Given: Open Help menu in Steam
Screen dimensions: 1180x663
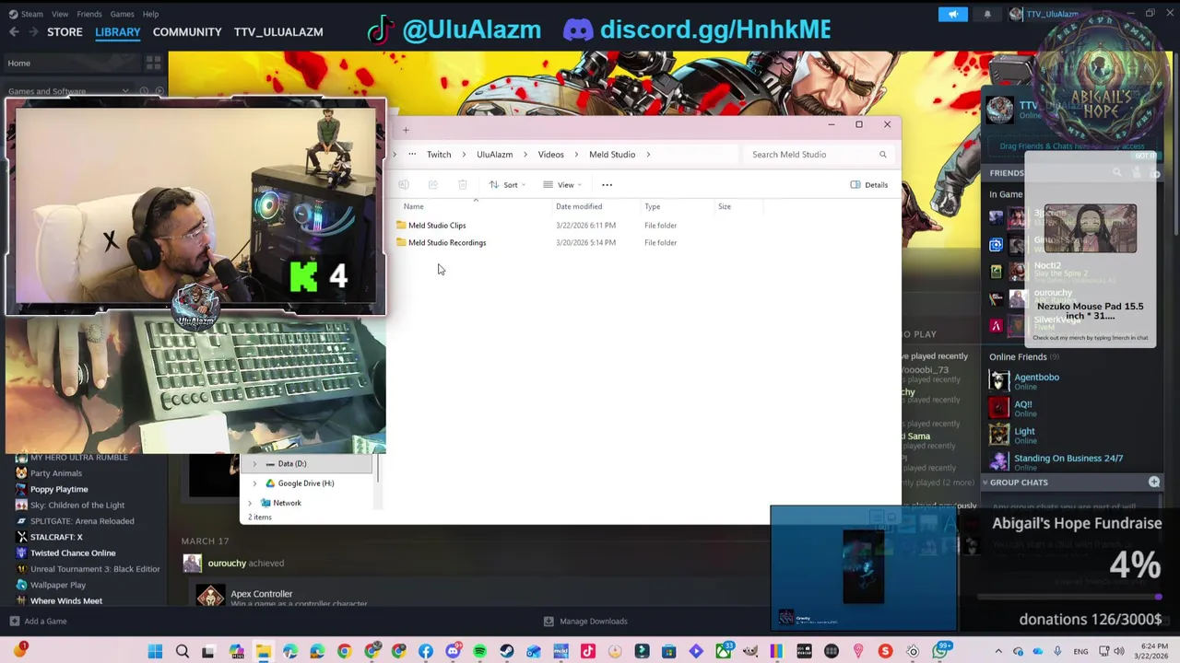Looking at the screenshot, I should click(150, 14).
